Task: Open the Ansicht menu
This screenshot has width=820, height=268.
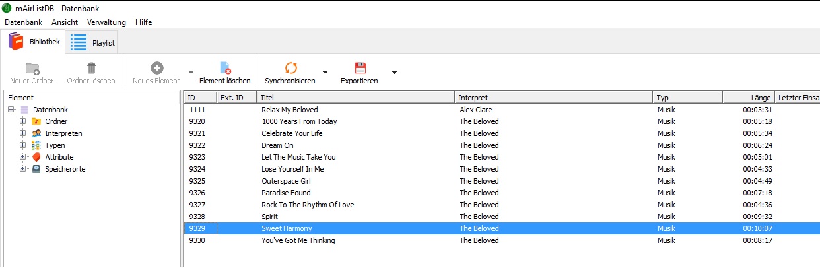Action: pos(65,22)
